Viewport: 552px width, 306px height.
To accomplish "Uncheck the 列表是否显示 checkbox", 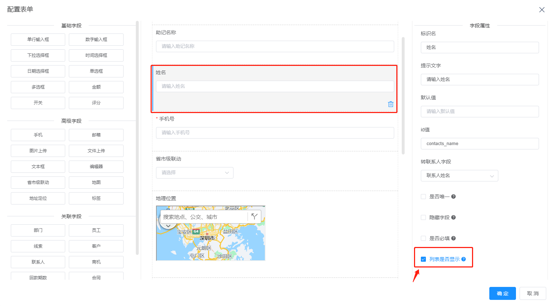I will pos(423,259).
